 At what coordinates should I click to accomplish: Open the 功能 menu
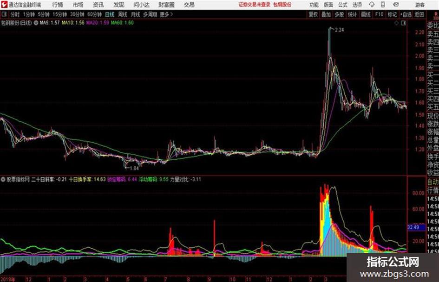tap(314, 5)
